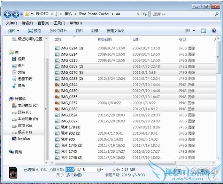The height and width of the screenshot is (184, 223).
Task: Click the file list vertical scrollbar thumb
Action: pyautogui.click(x=218, y=57)
